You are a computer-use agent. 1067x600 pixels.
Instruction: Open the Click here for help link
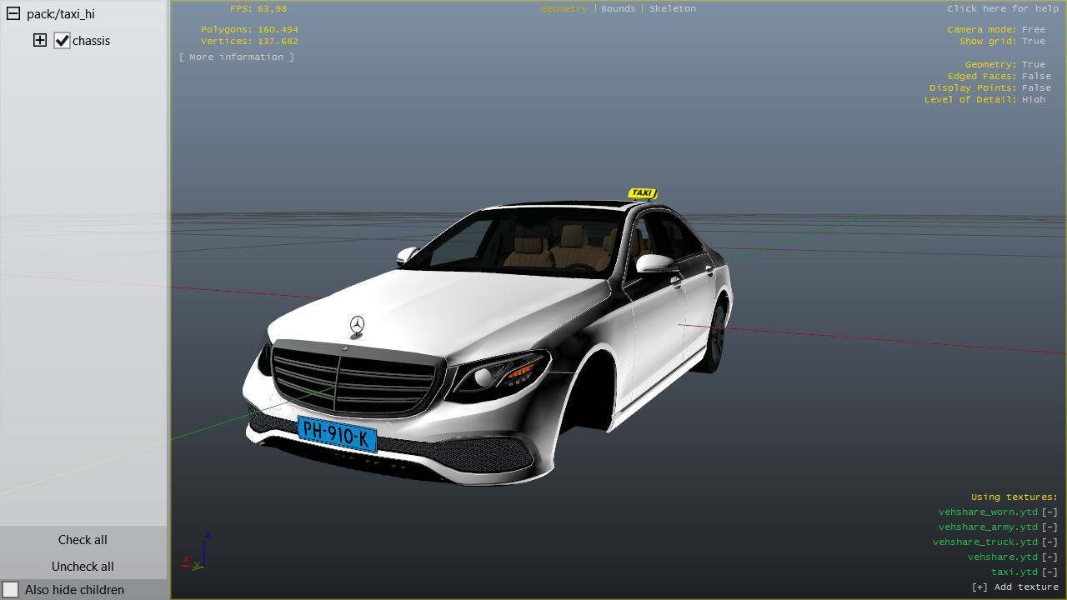click(1002, 8)
